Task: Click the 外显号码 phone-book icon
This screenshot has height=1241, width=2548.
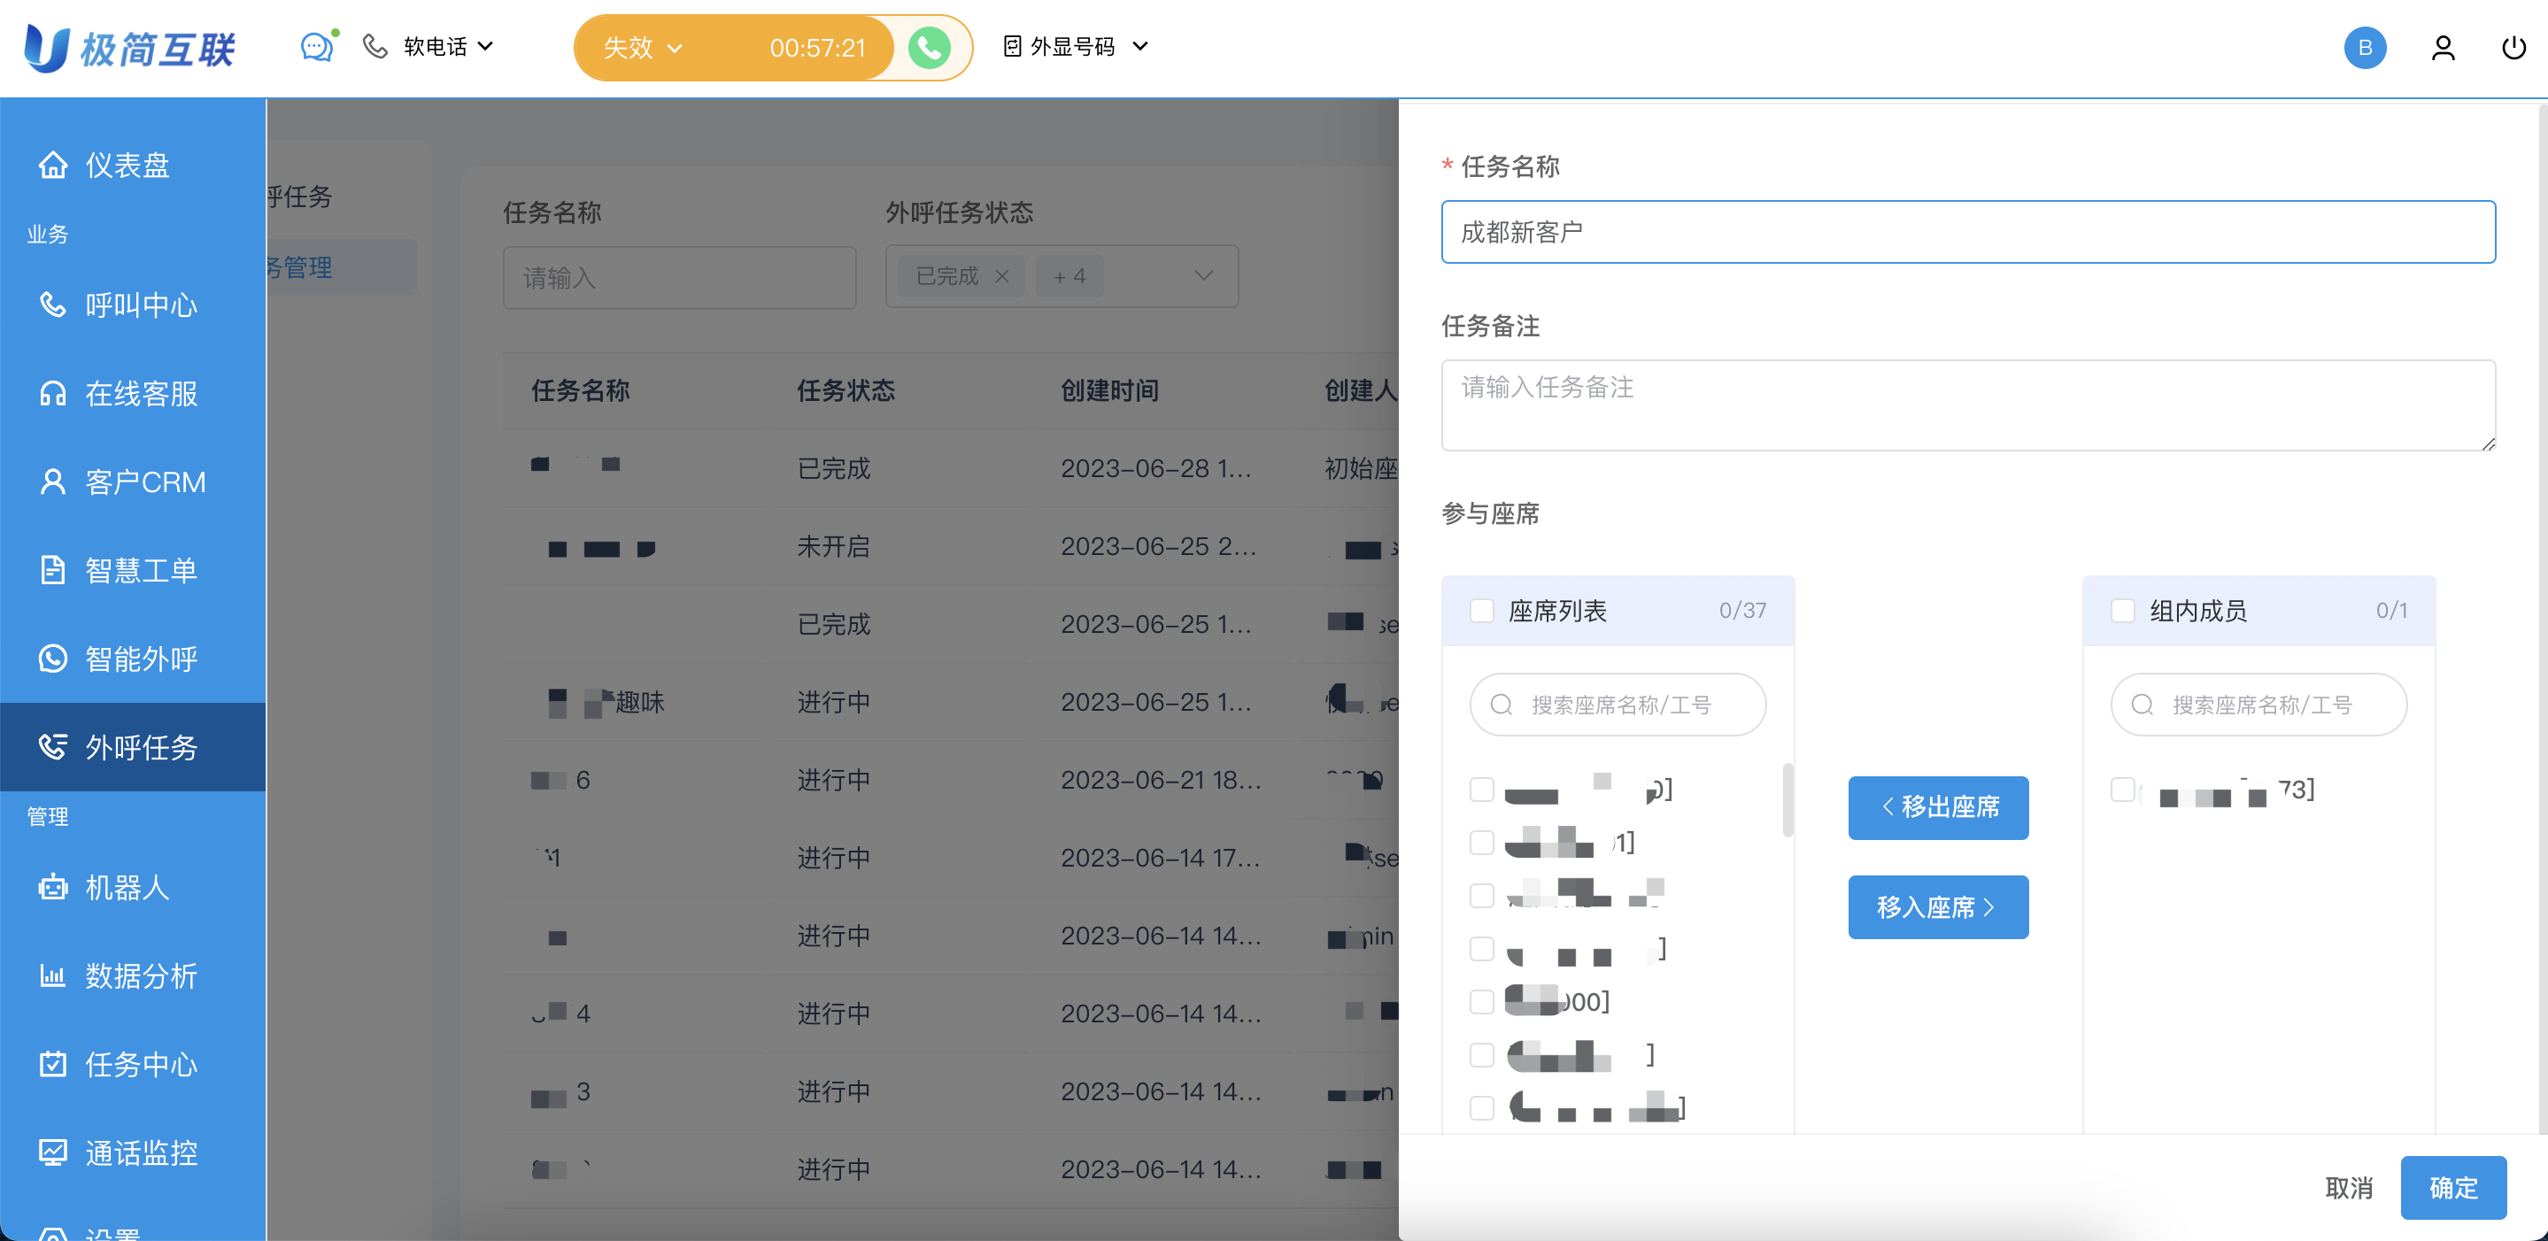Action: 1012,47
